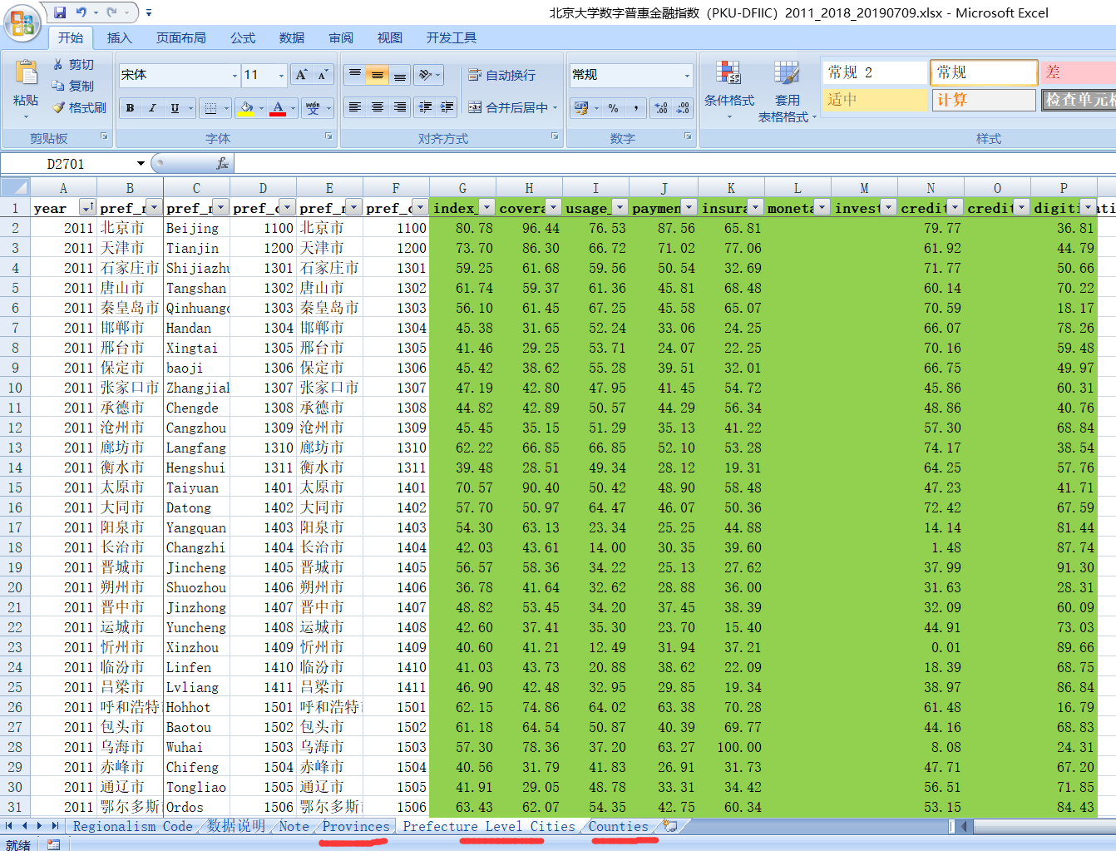Click the Bold formatting icon
The width and height of the screenshot is (1116, 851).
tap(131, 108)
